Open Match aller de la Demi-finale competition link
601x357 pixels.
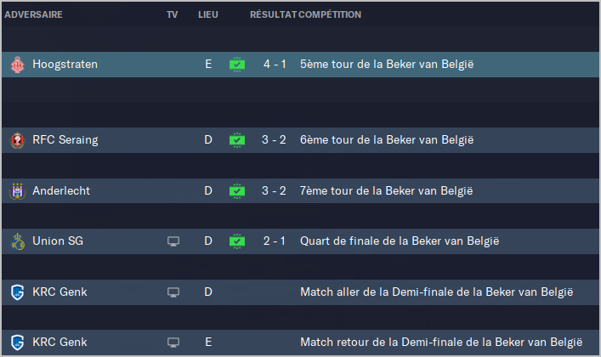coord(436,292)
